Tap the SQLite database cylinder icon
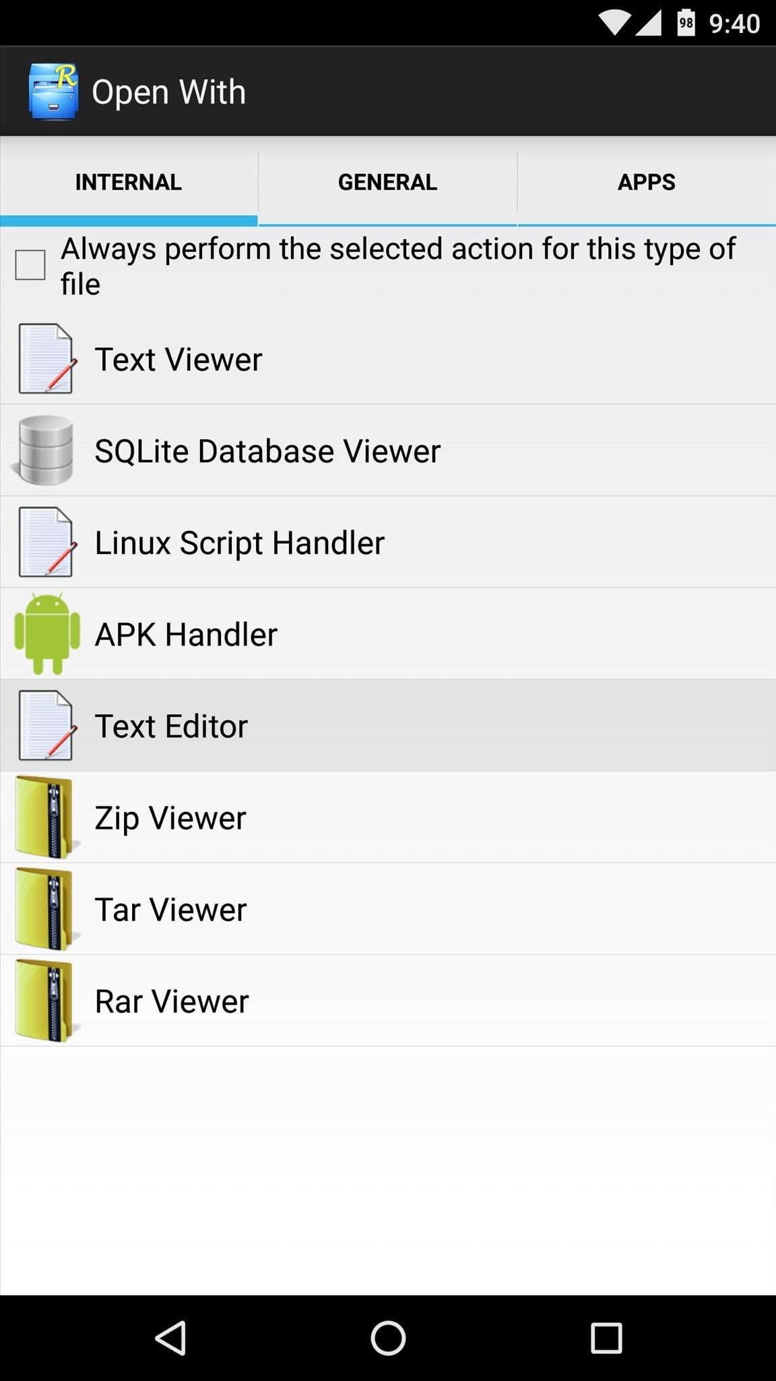The image size is (776, 1381). (44, 450)
